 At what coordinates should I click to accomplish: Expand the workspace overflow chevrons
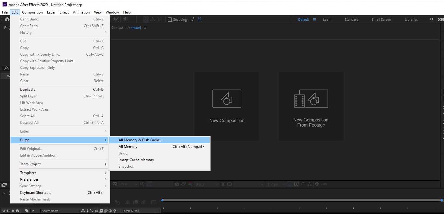click(432, 19)
